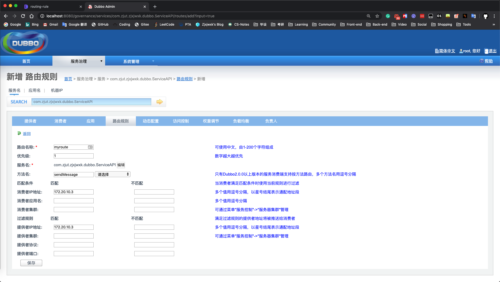
Task: Open a new browser tab with plus icon
Action: [x=155, y=7]
